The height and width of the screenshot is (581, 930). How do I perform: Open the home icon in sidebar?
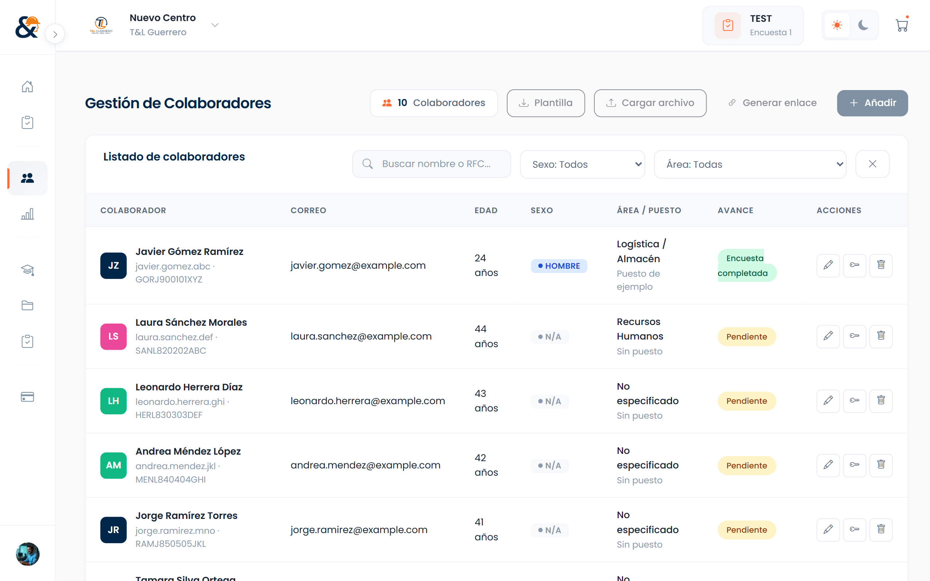point(27,86)
